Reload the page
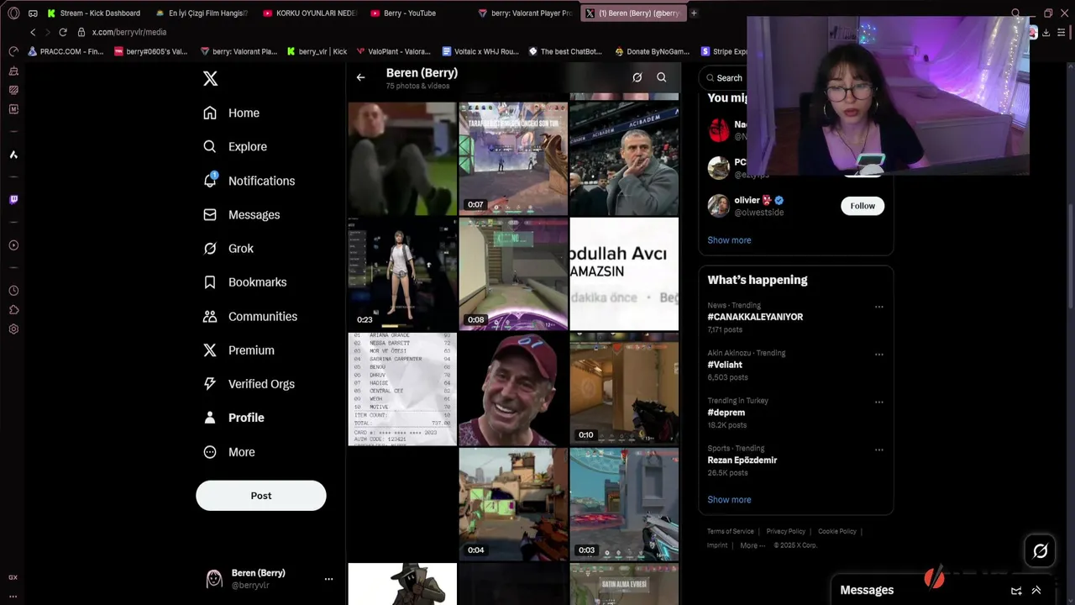The image size is (1075, 605). pyautogui.click(x=63, y=32)
